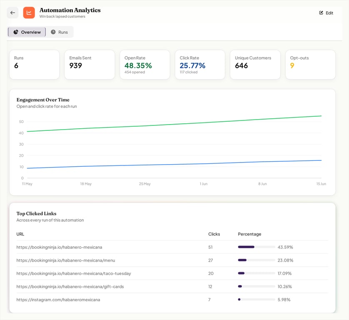Click the blue click rate line
Image resolution: width=349 pixels, height=320 pixels.
coord(174,165)
